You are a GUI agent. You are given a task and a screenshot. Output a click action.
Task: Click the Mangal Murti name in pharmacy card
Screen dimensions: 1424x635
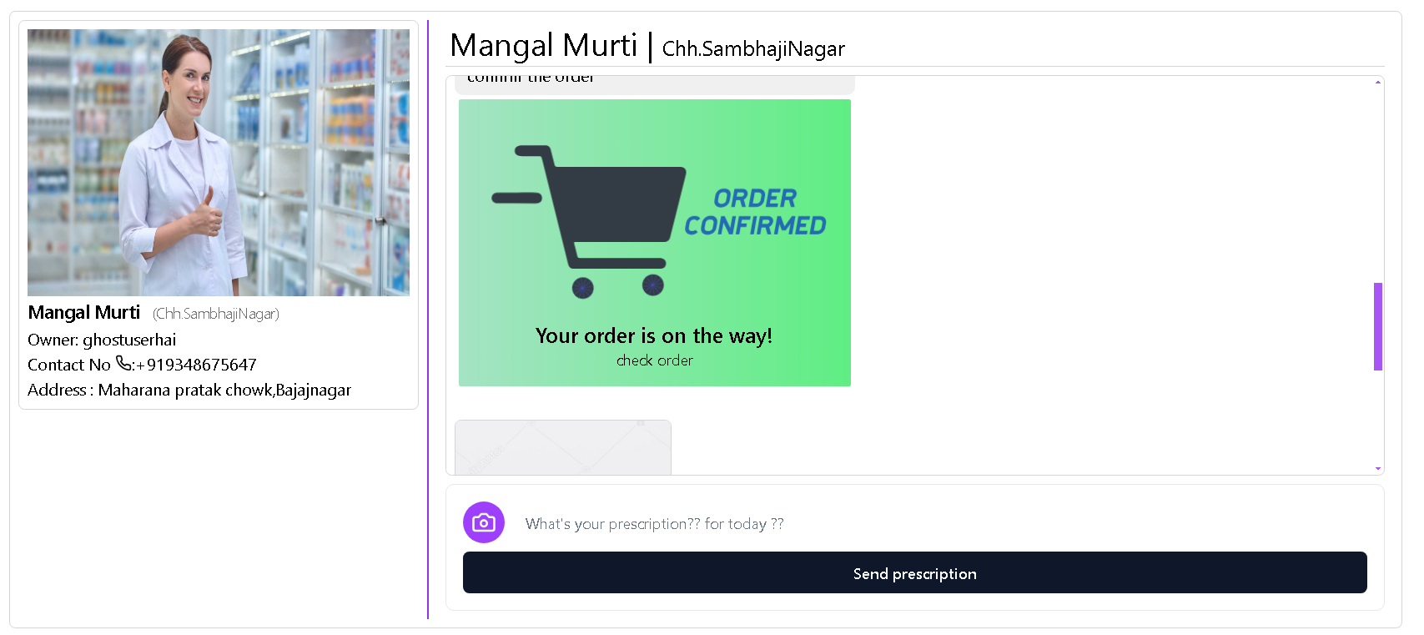click(x=84, y=313)
